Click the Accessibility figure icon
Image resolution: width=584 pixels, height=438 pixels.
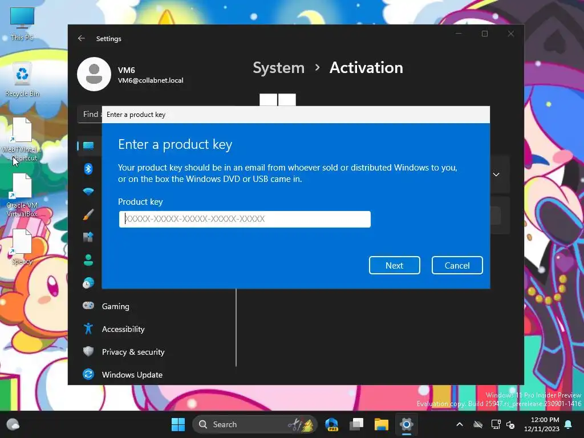[x=88, y=328]
